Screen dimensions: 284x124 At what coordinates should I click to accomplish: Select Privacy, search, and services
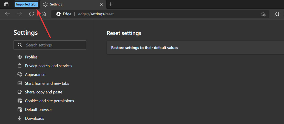pos(49,66)
